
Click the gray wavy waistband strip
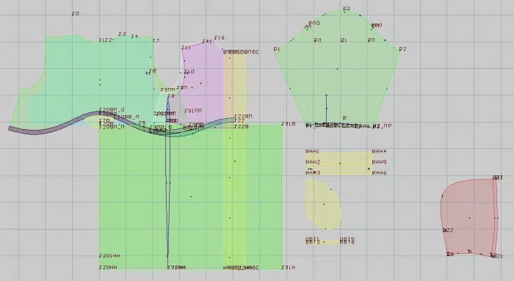[x=121, y=124]
